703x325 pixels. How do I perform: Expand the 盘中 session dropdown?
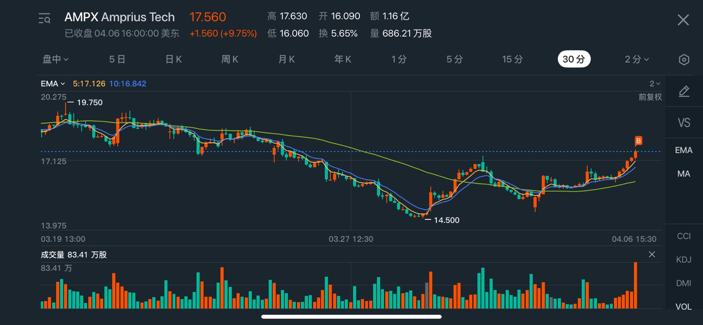point(56,59)
